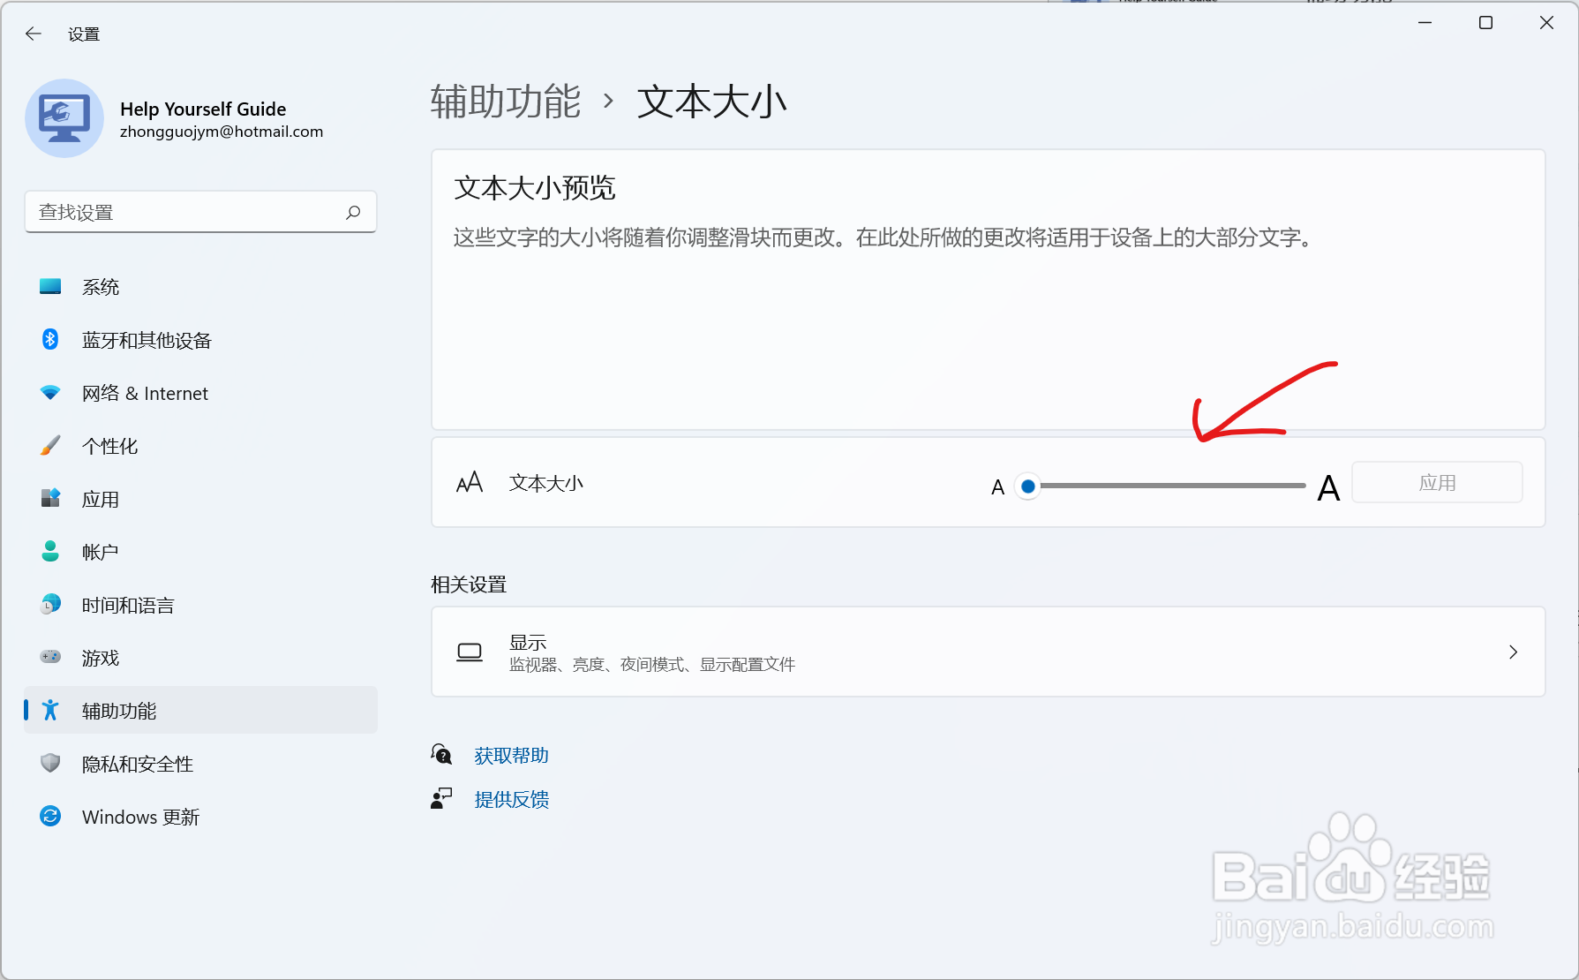This screenshot has width=1579, height=980.
Task: Click the 系统 monitor icon
Action: click(50, 286)
